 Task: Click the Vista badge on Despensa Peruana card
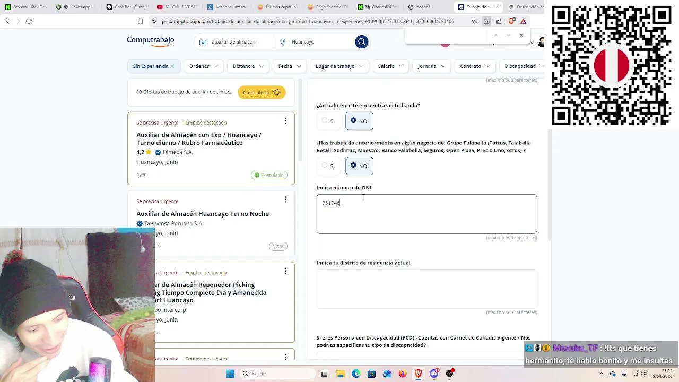(x=278, y=246)
